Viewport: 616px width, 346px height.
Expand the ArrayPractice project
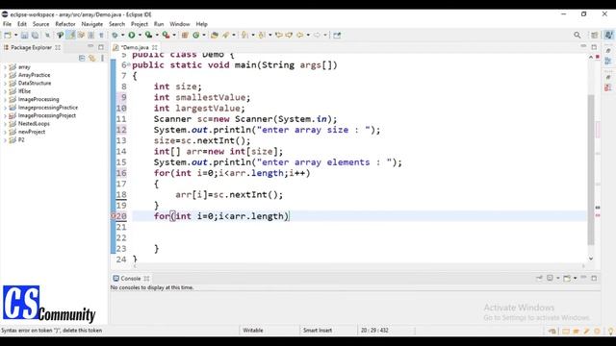(x=5, y=75)
